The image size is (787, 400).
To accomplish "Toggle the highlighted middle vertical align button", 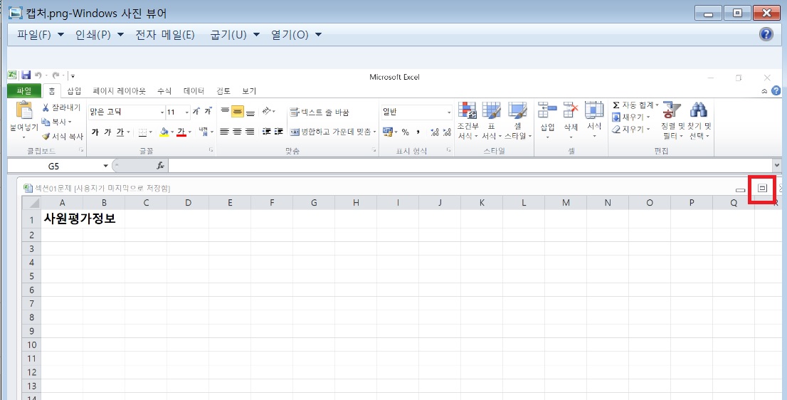I will [238, 112].
